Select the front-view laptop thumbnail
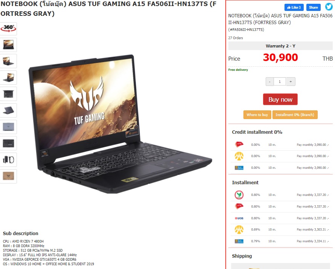This screenshot has height=269, width=335. [x=8, y=45]
